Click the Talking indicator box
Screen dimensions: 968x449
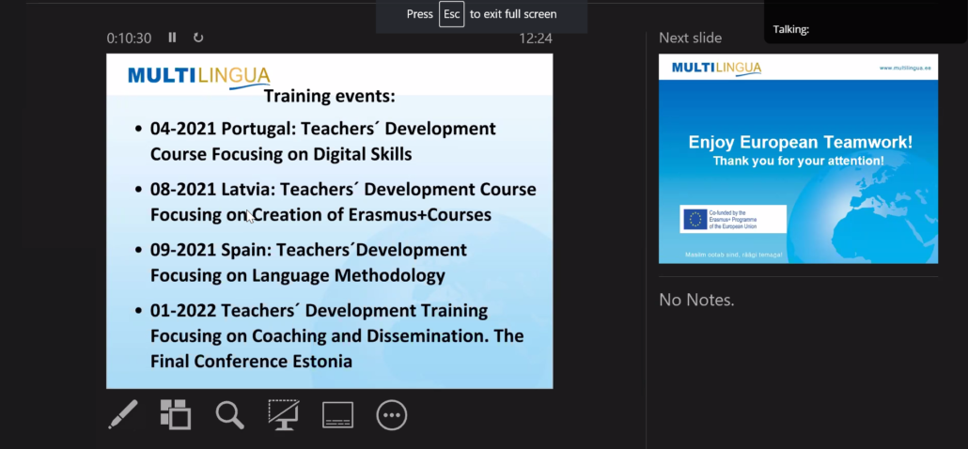pos(865,23)
